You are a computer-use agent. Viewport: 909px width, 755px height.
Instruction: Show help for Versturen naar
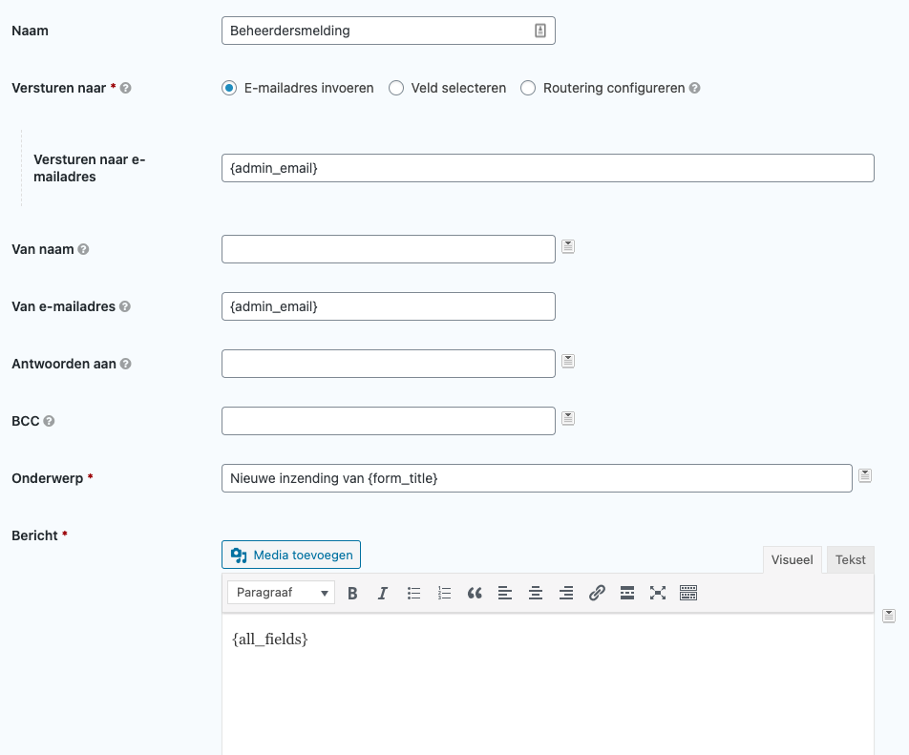(x=125, y=88)
